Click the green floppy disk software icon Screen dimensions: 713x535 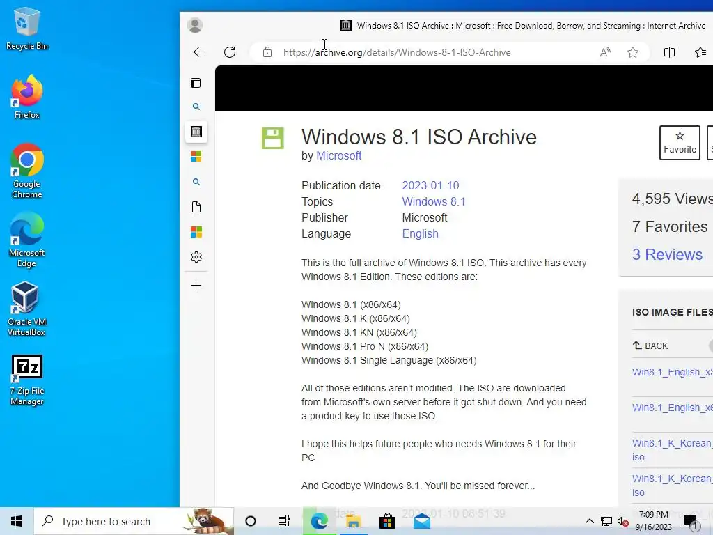tap(273, 138)
